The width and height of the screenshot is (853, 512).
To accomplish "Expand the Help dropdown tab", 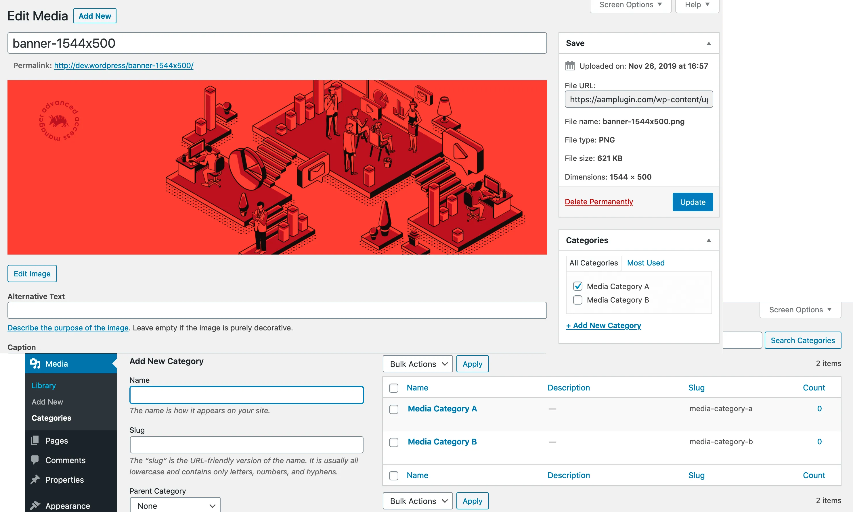I will tap(697, 5).
